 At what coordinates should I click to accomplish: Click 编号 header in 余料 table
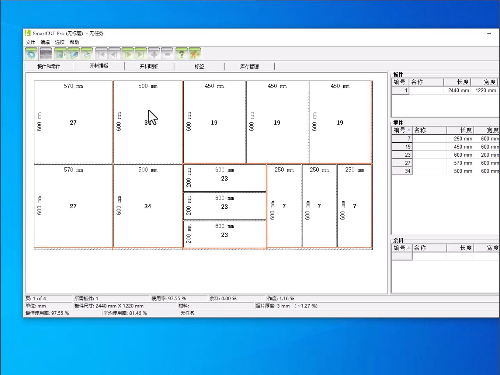pos(402,248)
